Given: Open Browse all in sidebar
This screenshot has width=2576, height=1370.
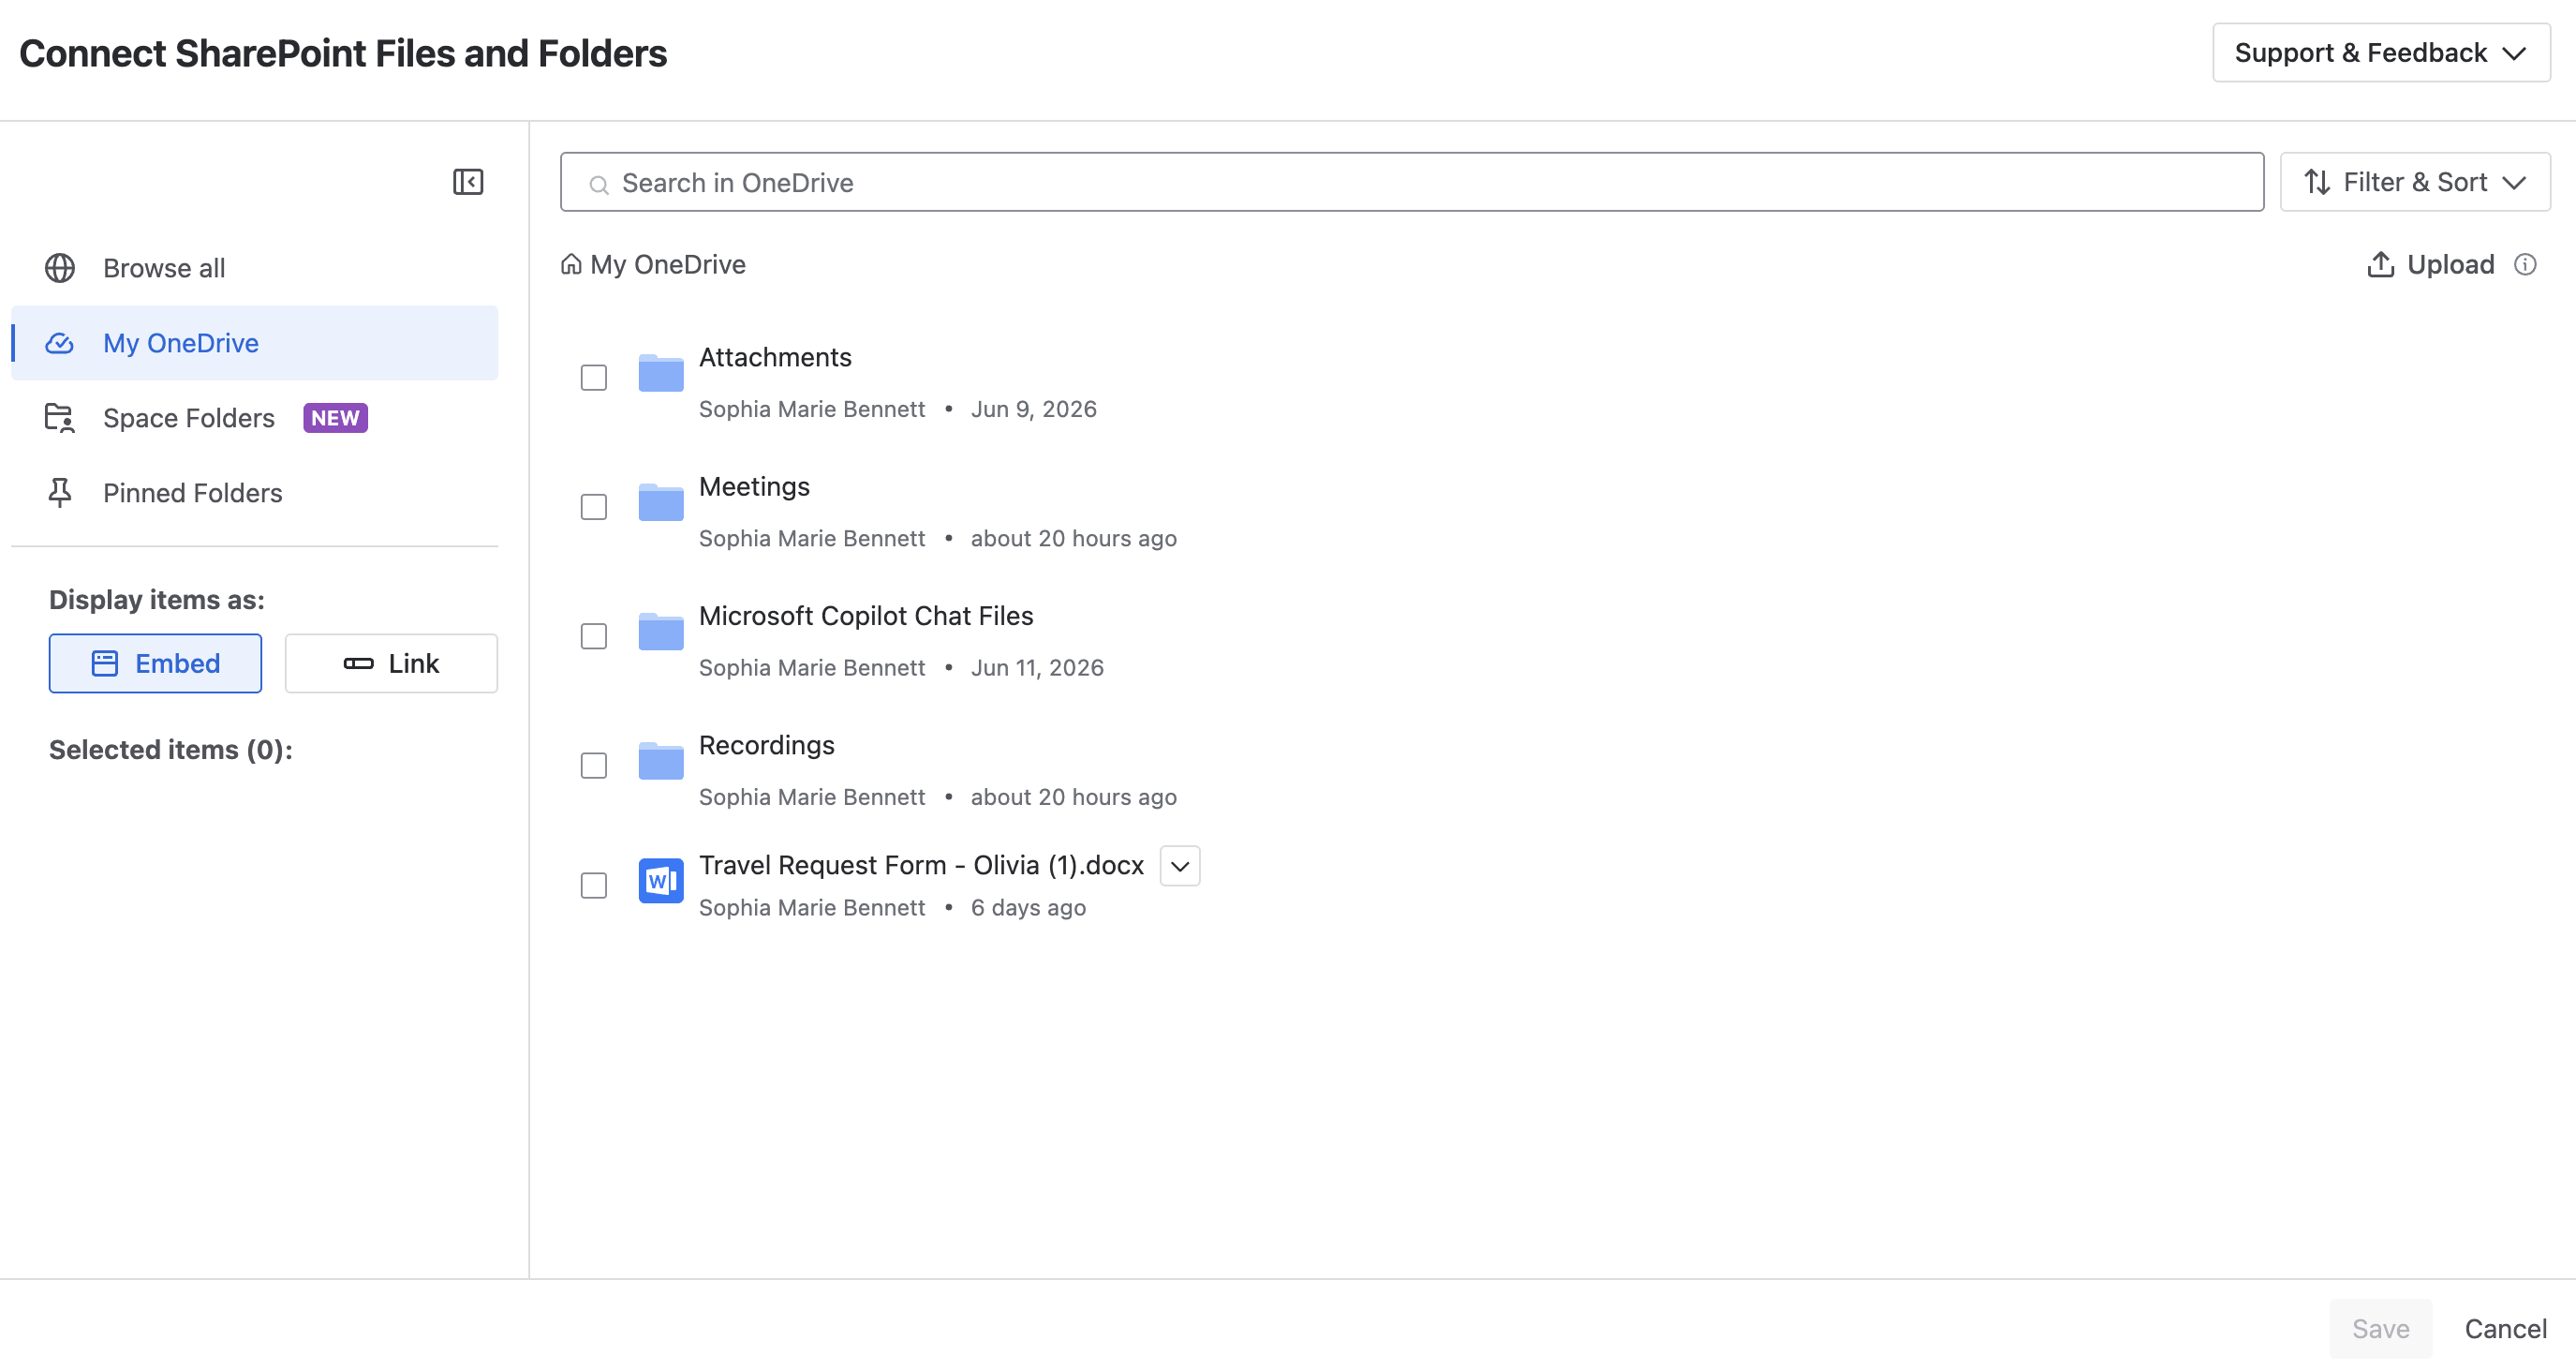Looking at the screenshot, I should [x=254, y=268].
